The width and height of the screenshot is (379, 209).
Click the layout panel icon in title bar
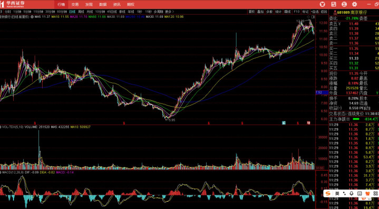tap(334, 4)
